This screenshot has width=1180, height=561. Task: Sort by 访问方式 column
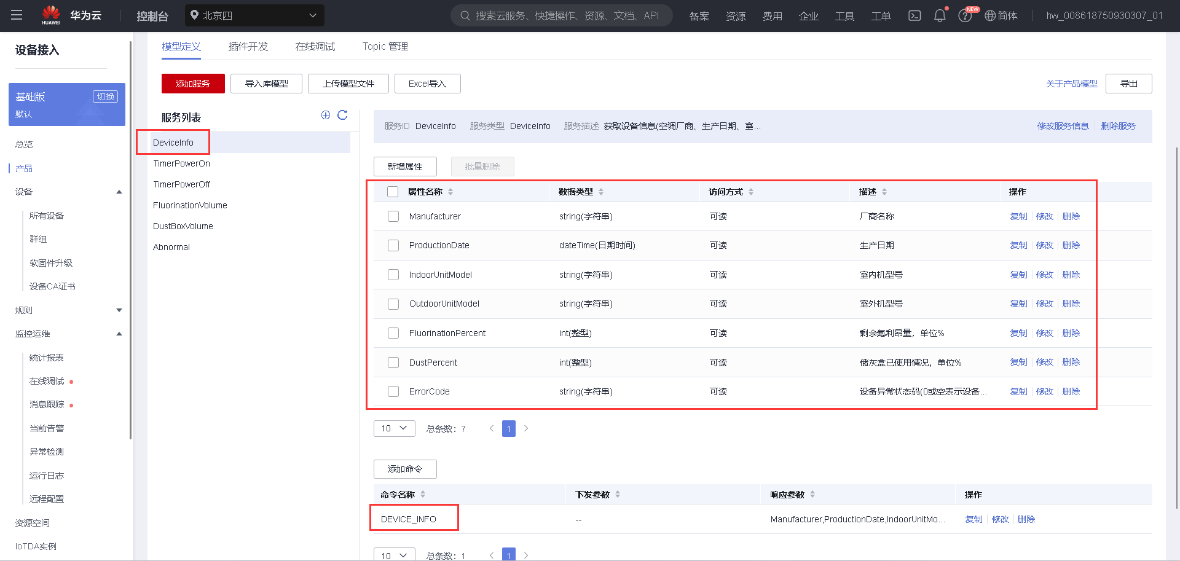coord(751,192)
